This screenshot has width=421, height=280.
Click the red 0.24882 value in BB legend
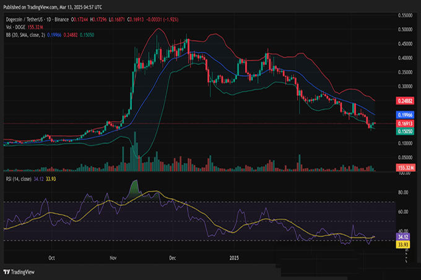click(71, 35)
